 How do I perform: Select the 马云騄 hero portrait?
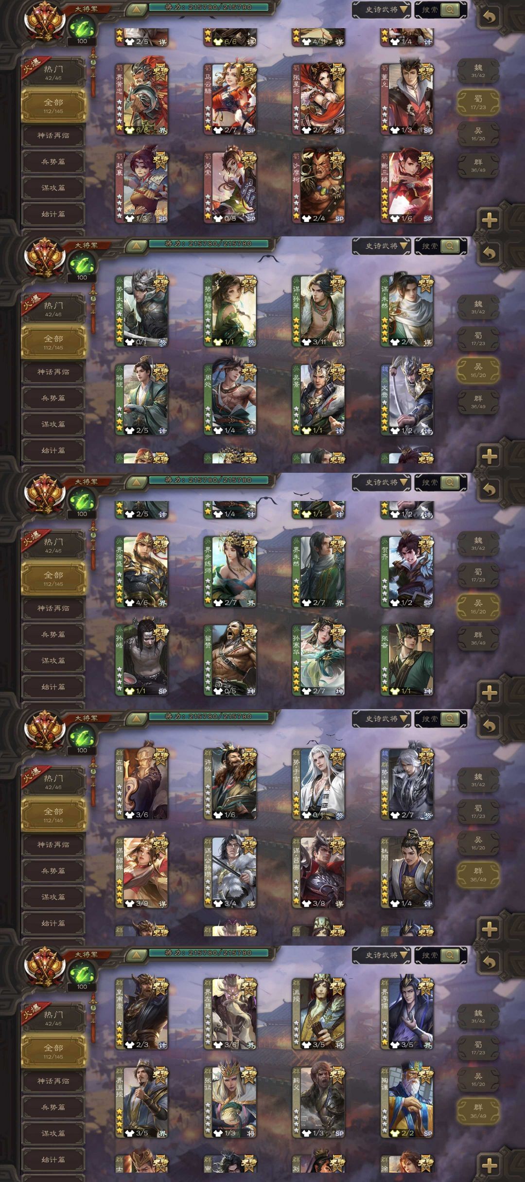230,99
